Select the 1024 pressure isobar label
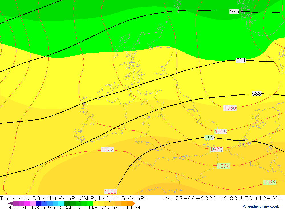 pos(224,166)
